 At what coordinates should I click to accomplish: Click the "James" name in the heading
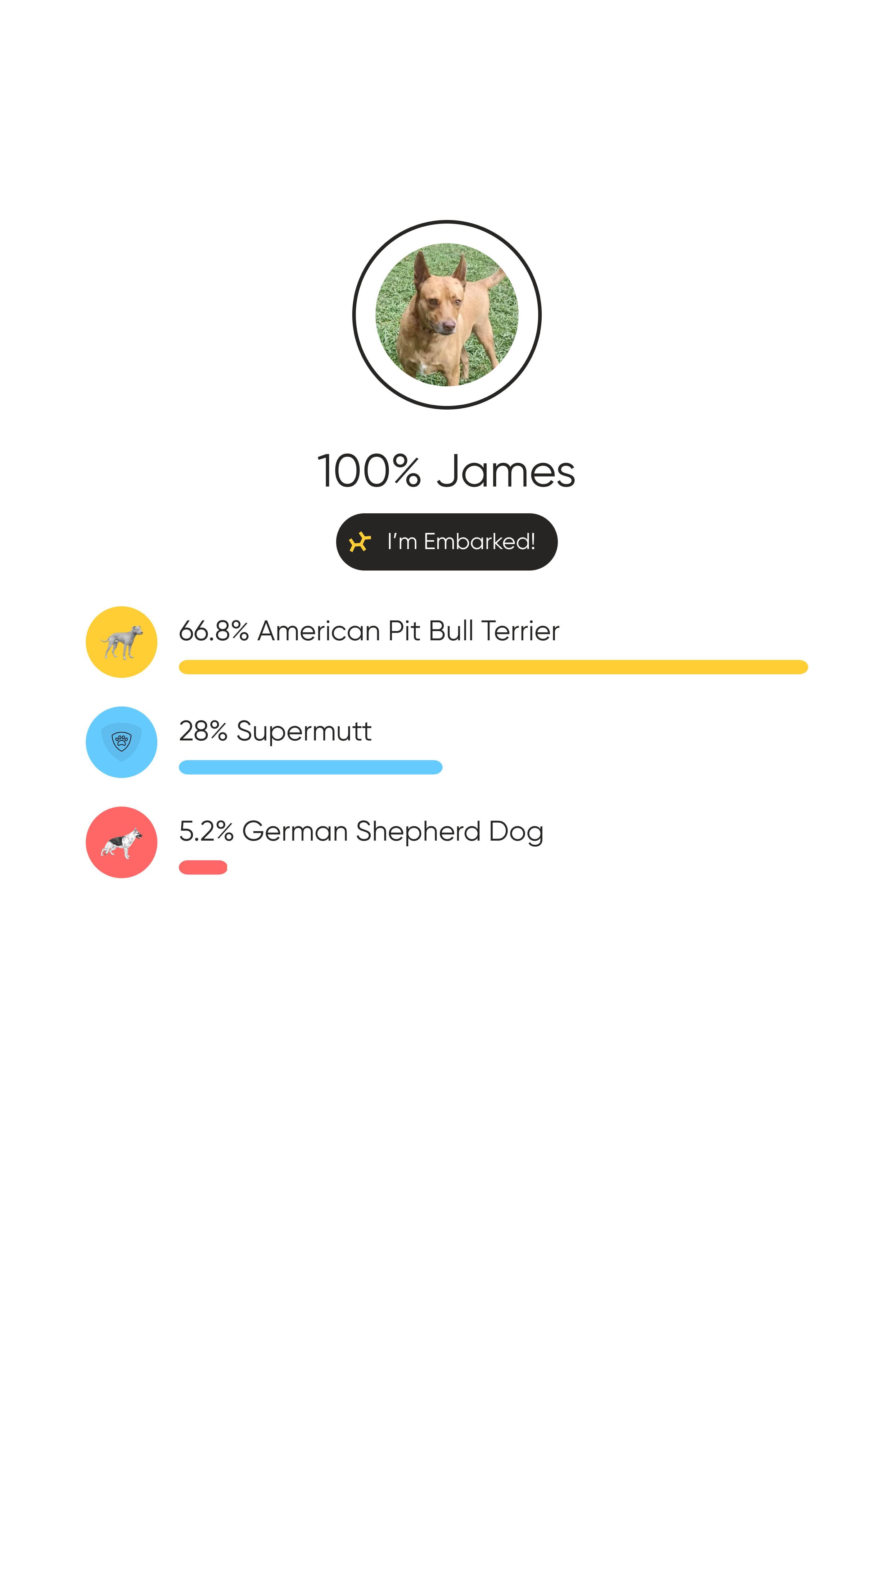click(506, 472)
